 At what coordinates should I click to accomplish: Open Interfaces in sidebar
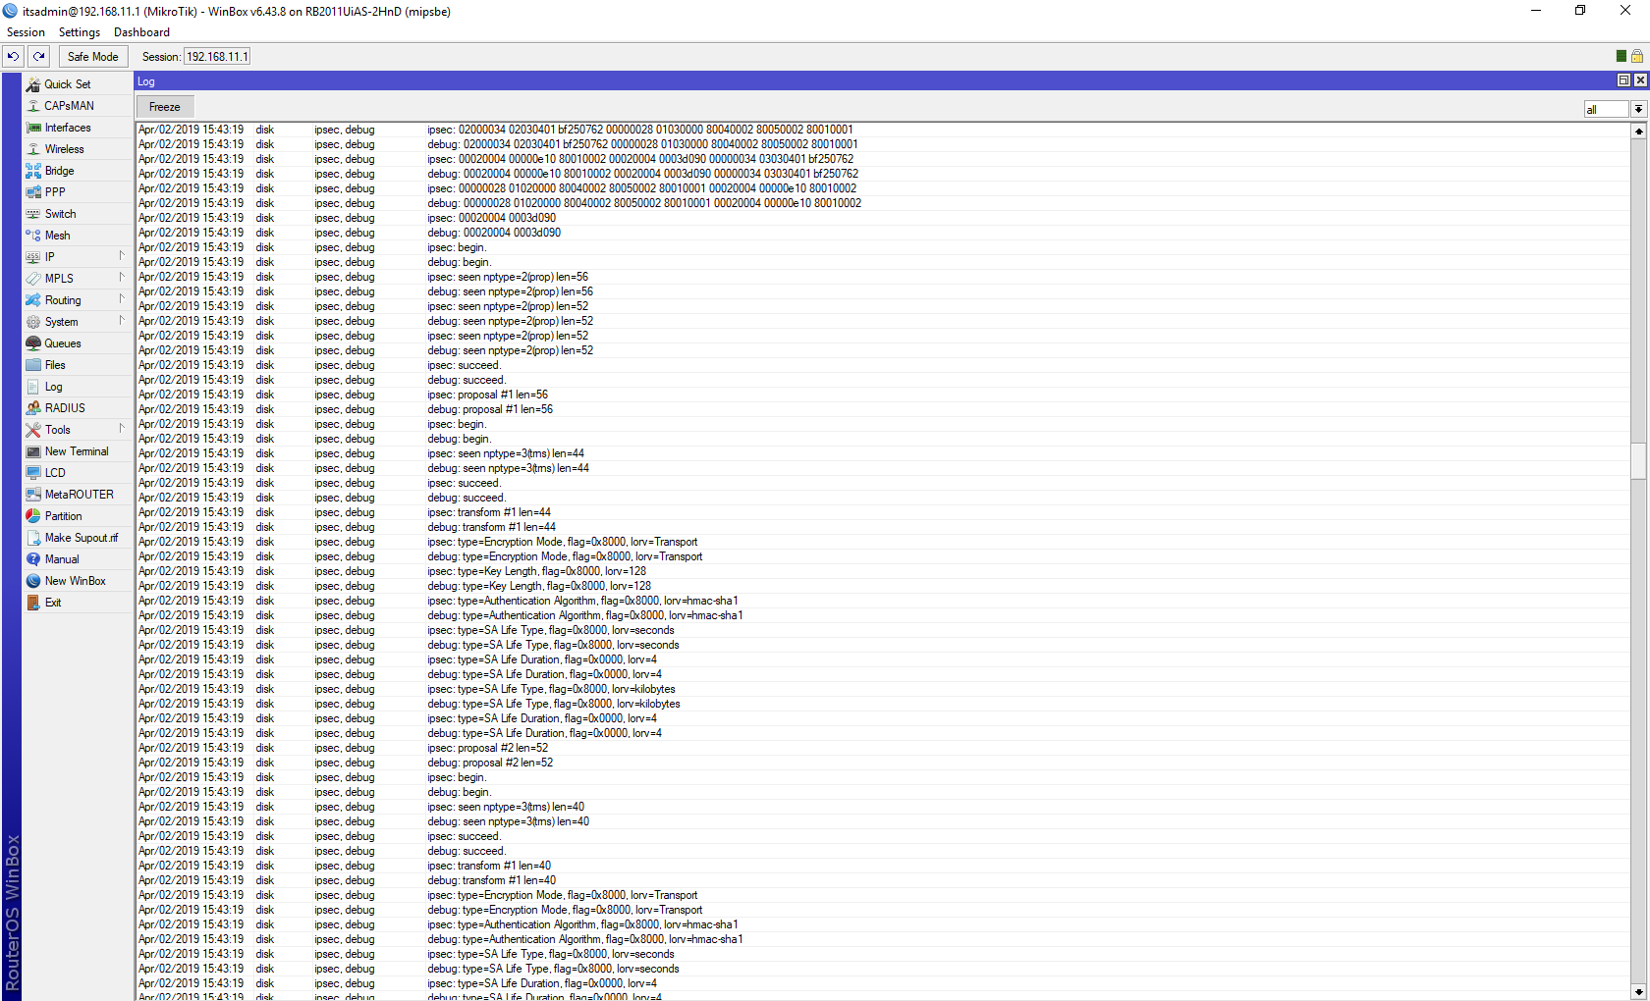[x=68, y=128]
